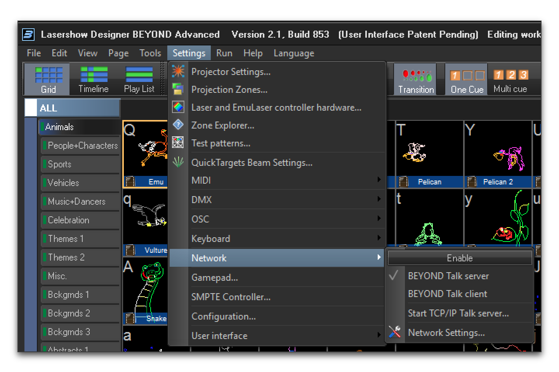Select the Emu cue thumbnail
Image resolution: width=559 pixels, height=372 pixels.
(146, 154)
